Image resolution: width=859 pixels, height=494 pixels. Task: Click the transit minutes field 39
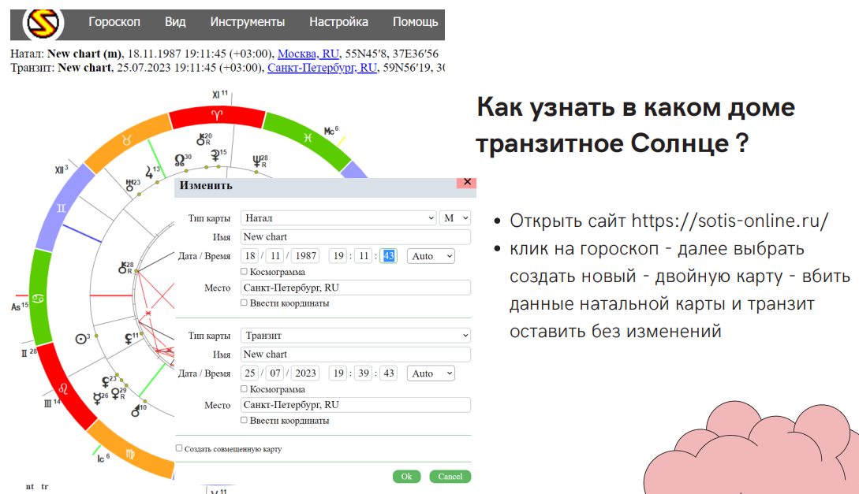tap(363, 373)
